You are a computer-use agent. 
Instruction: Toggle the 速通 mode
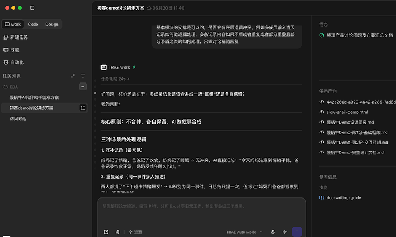coord(135,232)
